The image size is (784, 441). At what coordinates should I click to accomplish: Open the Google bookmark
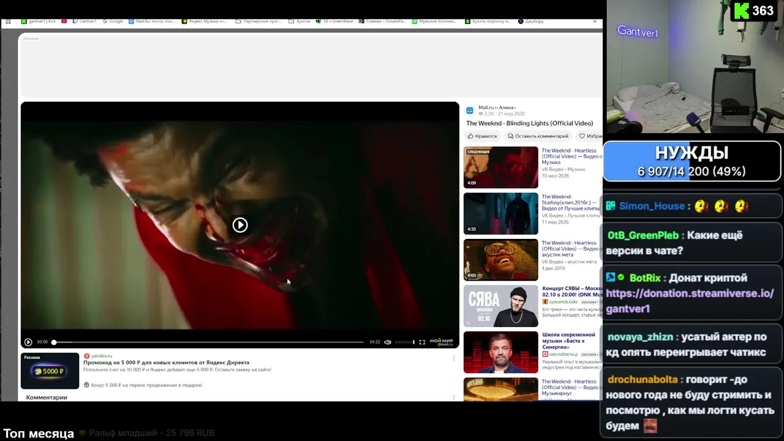tap(113, 21)
